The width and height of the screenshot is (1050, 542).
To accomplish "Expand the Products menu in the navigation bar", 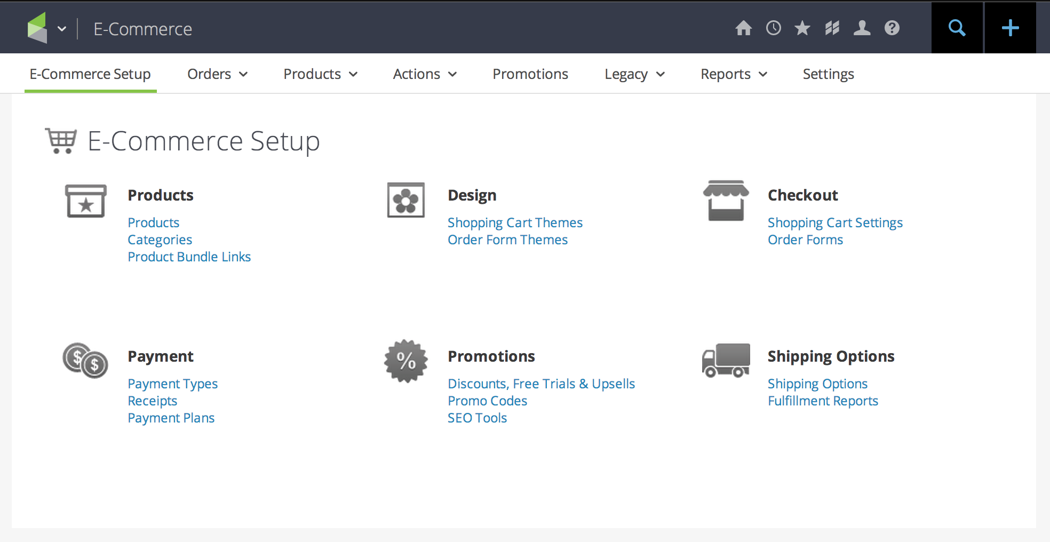I will (x=320, y=74).
